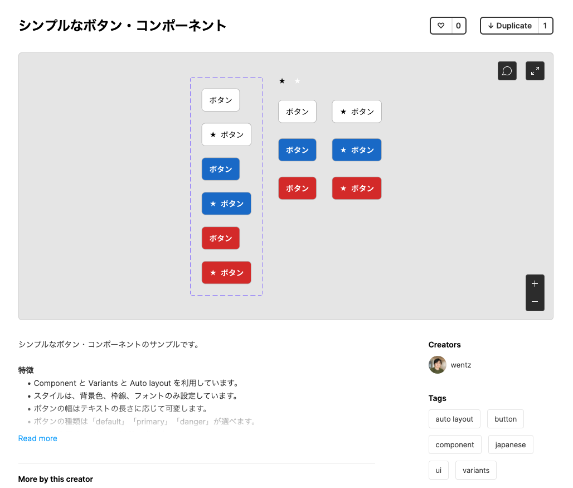
Task: Expand the preview to fullscreen
Action: 535,70
